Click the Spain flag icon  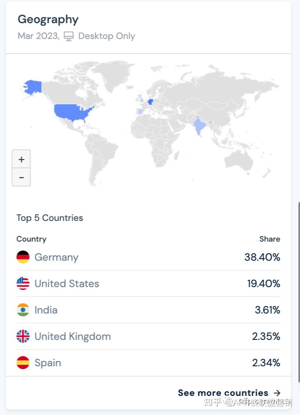(23, 363)
